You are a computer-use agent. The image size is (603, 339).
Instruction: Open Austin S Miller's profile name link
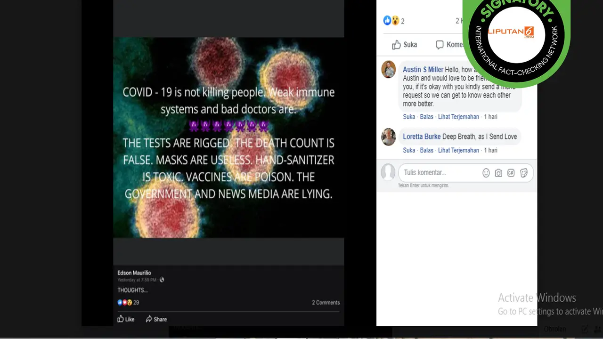coord(423,70)
